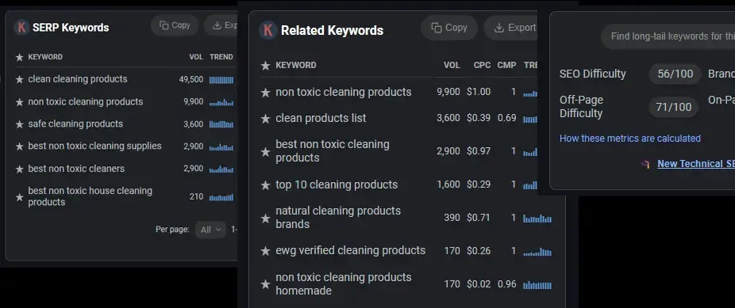Click star icon in SERP Keywords header
The width and height of the screenshot is (735, 308).
[19, 58]
